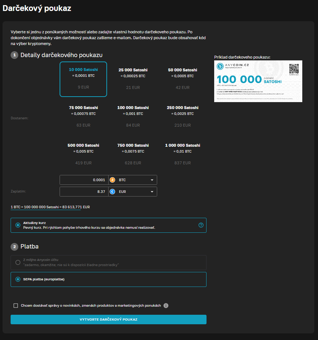
Task: Click the EUR amount input field
Action: 84,192
